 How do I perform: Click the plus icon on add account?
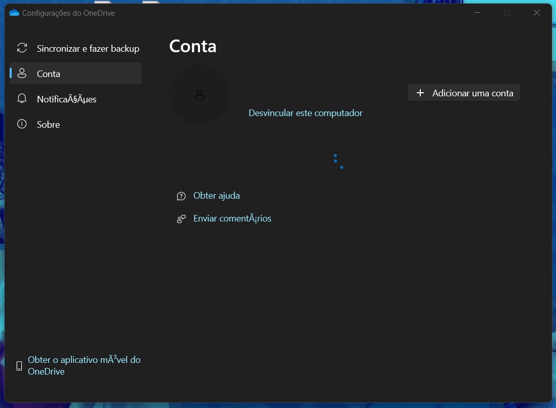coord(420,93)
